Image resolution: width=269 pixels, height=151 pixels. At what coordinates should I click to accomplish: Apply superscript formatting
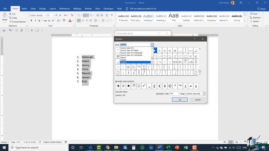pos(53,21)
